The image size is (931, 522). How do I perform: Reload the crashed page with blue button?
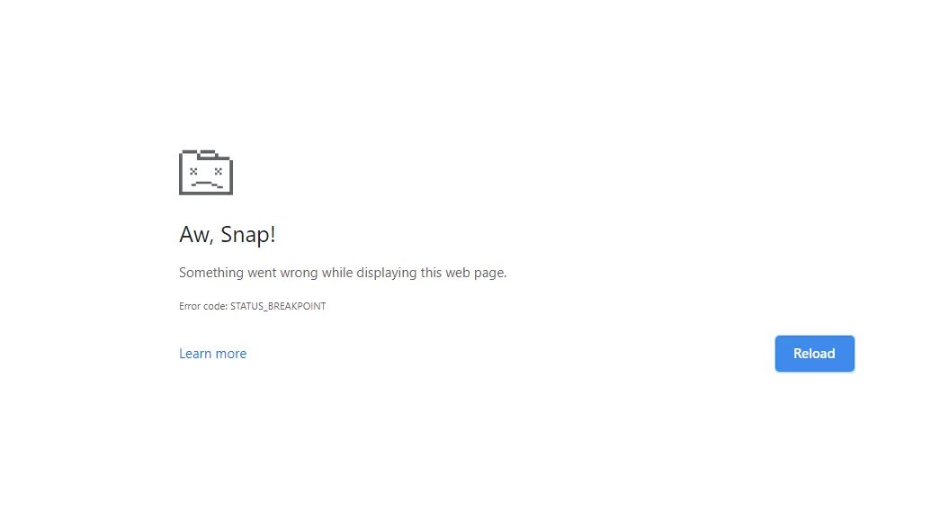(815, 354)
